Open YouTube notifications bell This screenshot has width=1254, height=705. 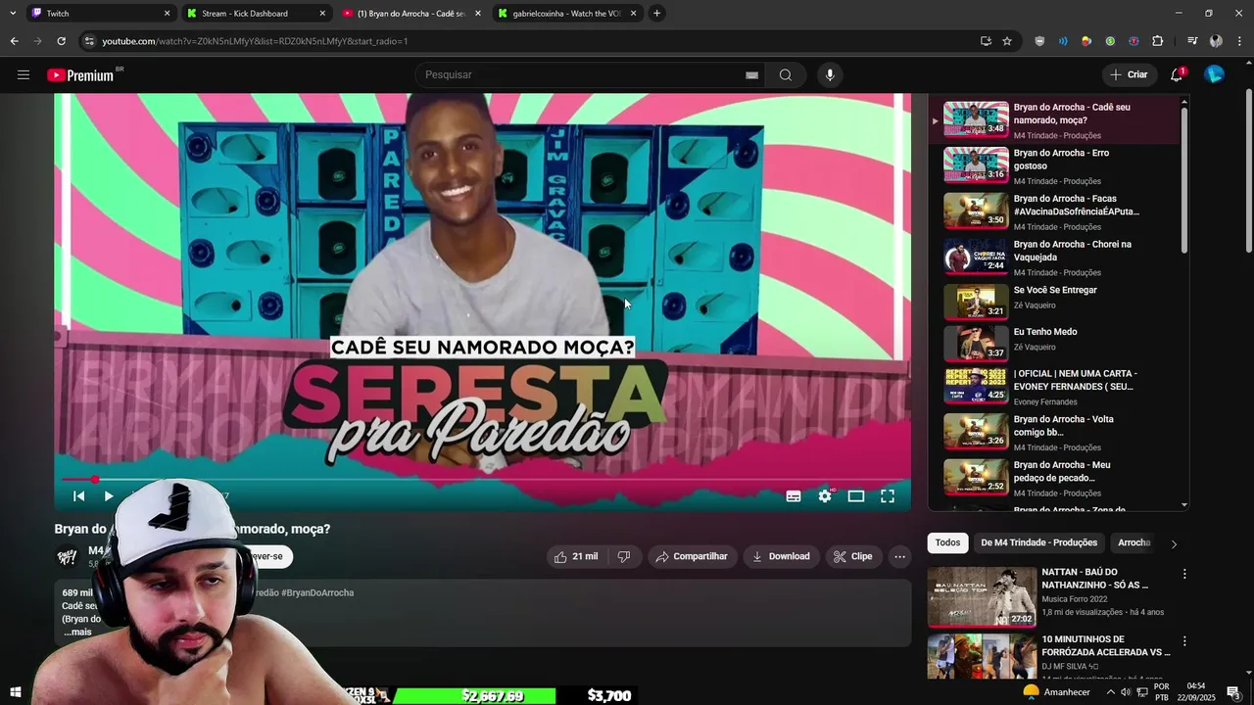click(x=1177, y=75)
